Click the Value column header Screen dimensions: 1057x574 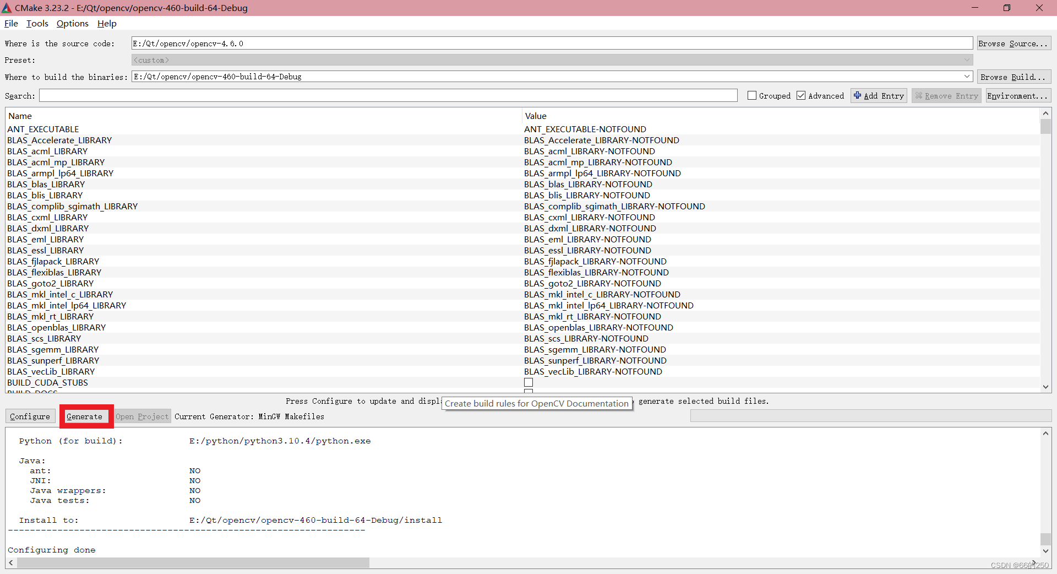click(x=781, y=116)
